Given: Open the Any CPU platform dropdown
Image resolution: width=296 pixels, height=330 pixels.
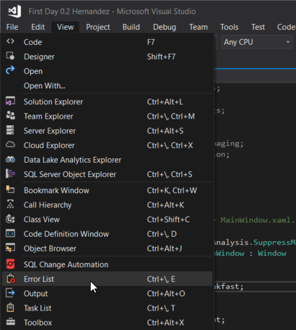Looking at the screenshot, I should (257, 42).
